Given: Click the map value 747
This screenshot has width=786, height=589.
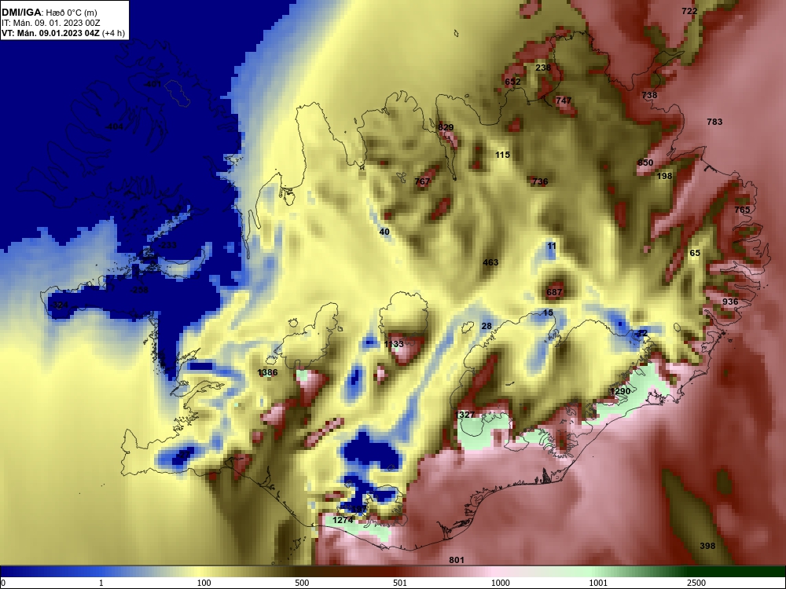Looking at the screenshot, I should pyautogui.click(x=564, y=101).
